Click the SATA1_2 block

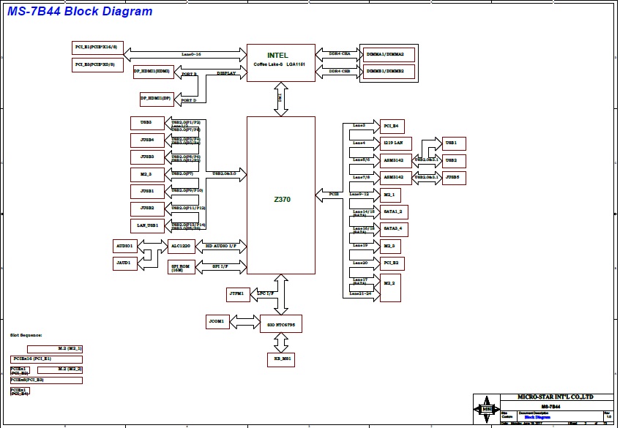click(x=394, y=211)
